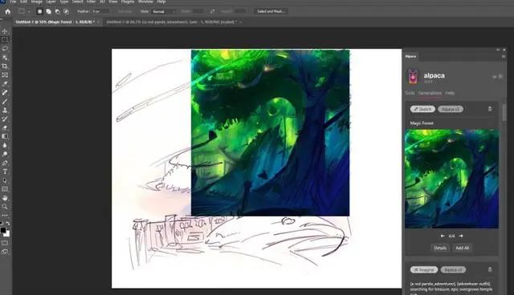Screen dimensions: 514x295
Task: Set the background color swatch
Action: click(7, 234)
